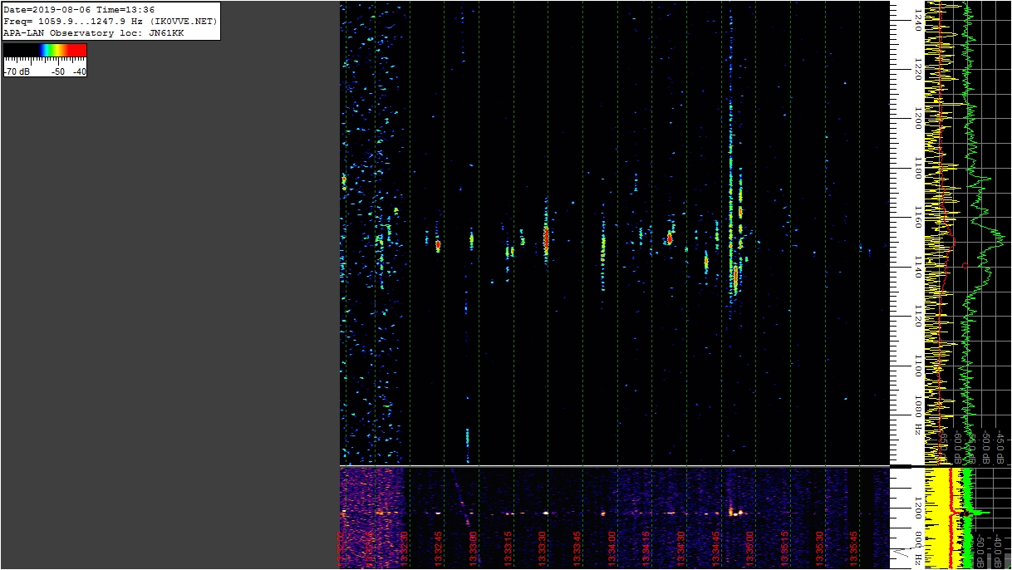Select the Freq= 1059.9...1247.9 Hz info line
Image resolution: width=1012 pixels, height=570 pixels.
point(110,22)
